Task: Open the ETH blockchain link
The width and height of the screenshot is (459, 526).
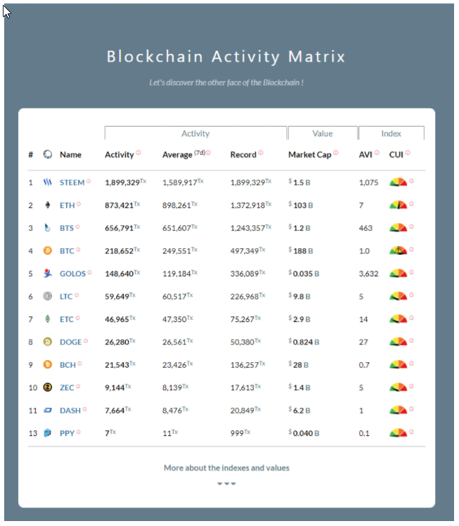Action: [67, 205]
